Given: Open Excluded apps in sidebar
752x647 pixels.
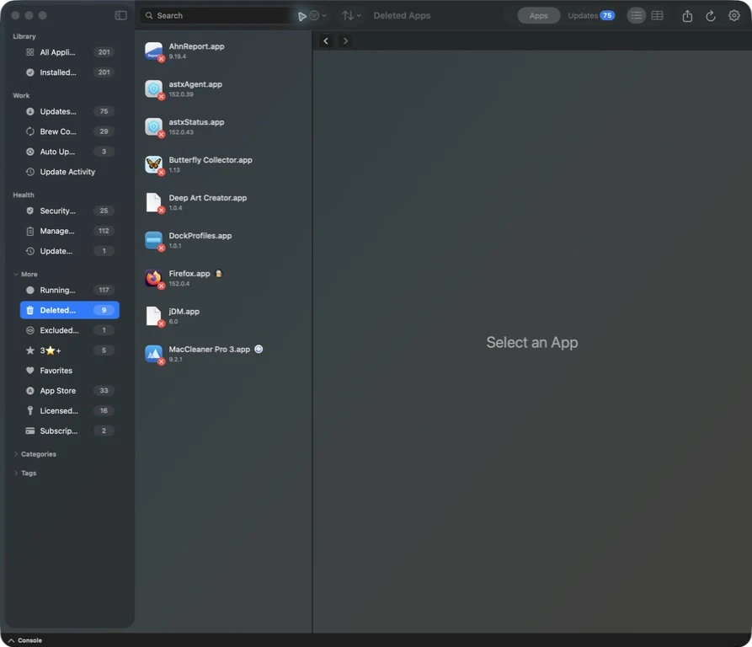Looking at the screenshot, I should click(70, 330).
